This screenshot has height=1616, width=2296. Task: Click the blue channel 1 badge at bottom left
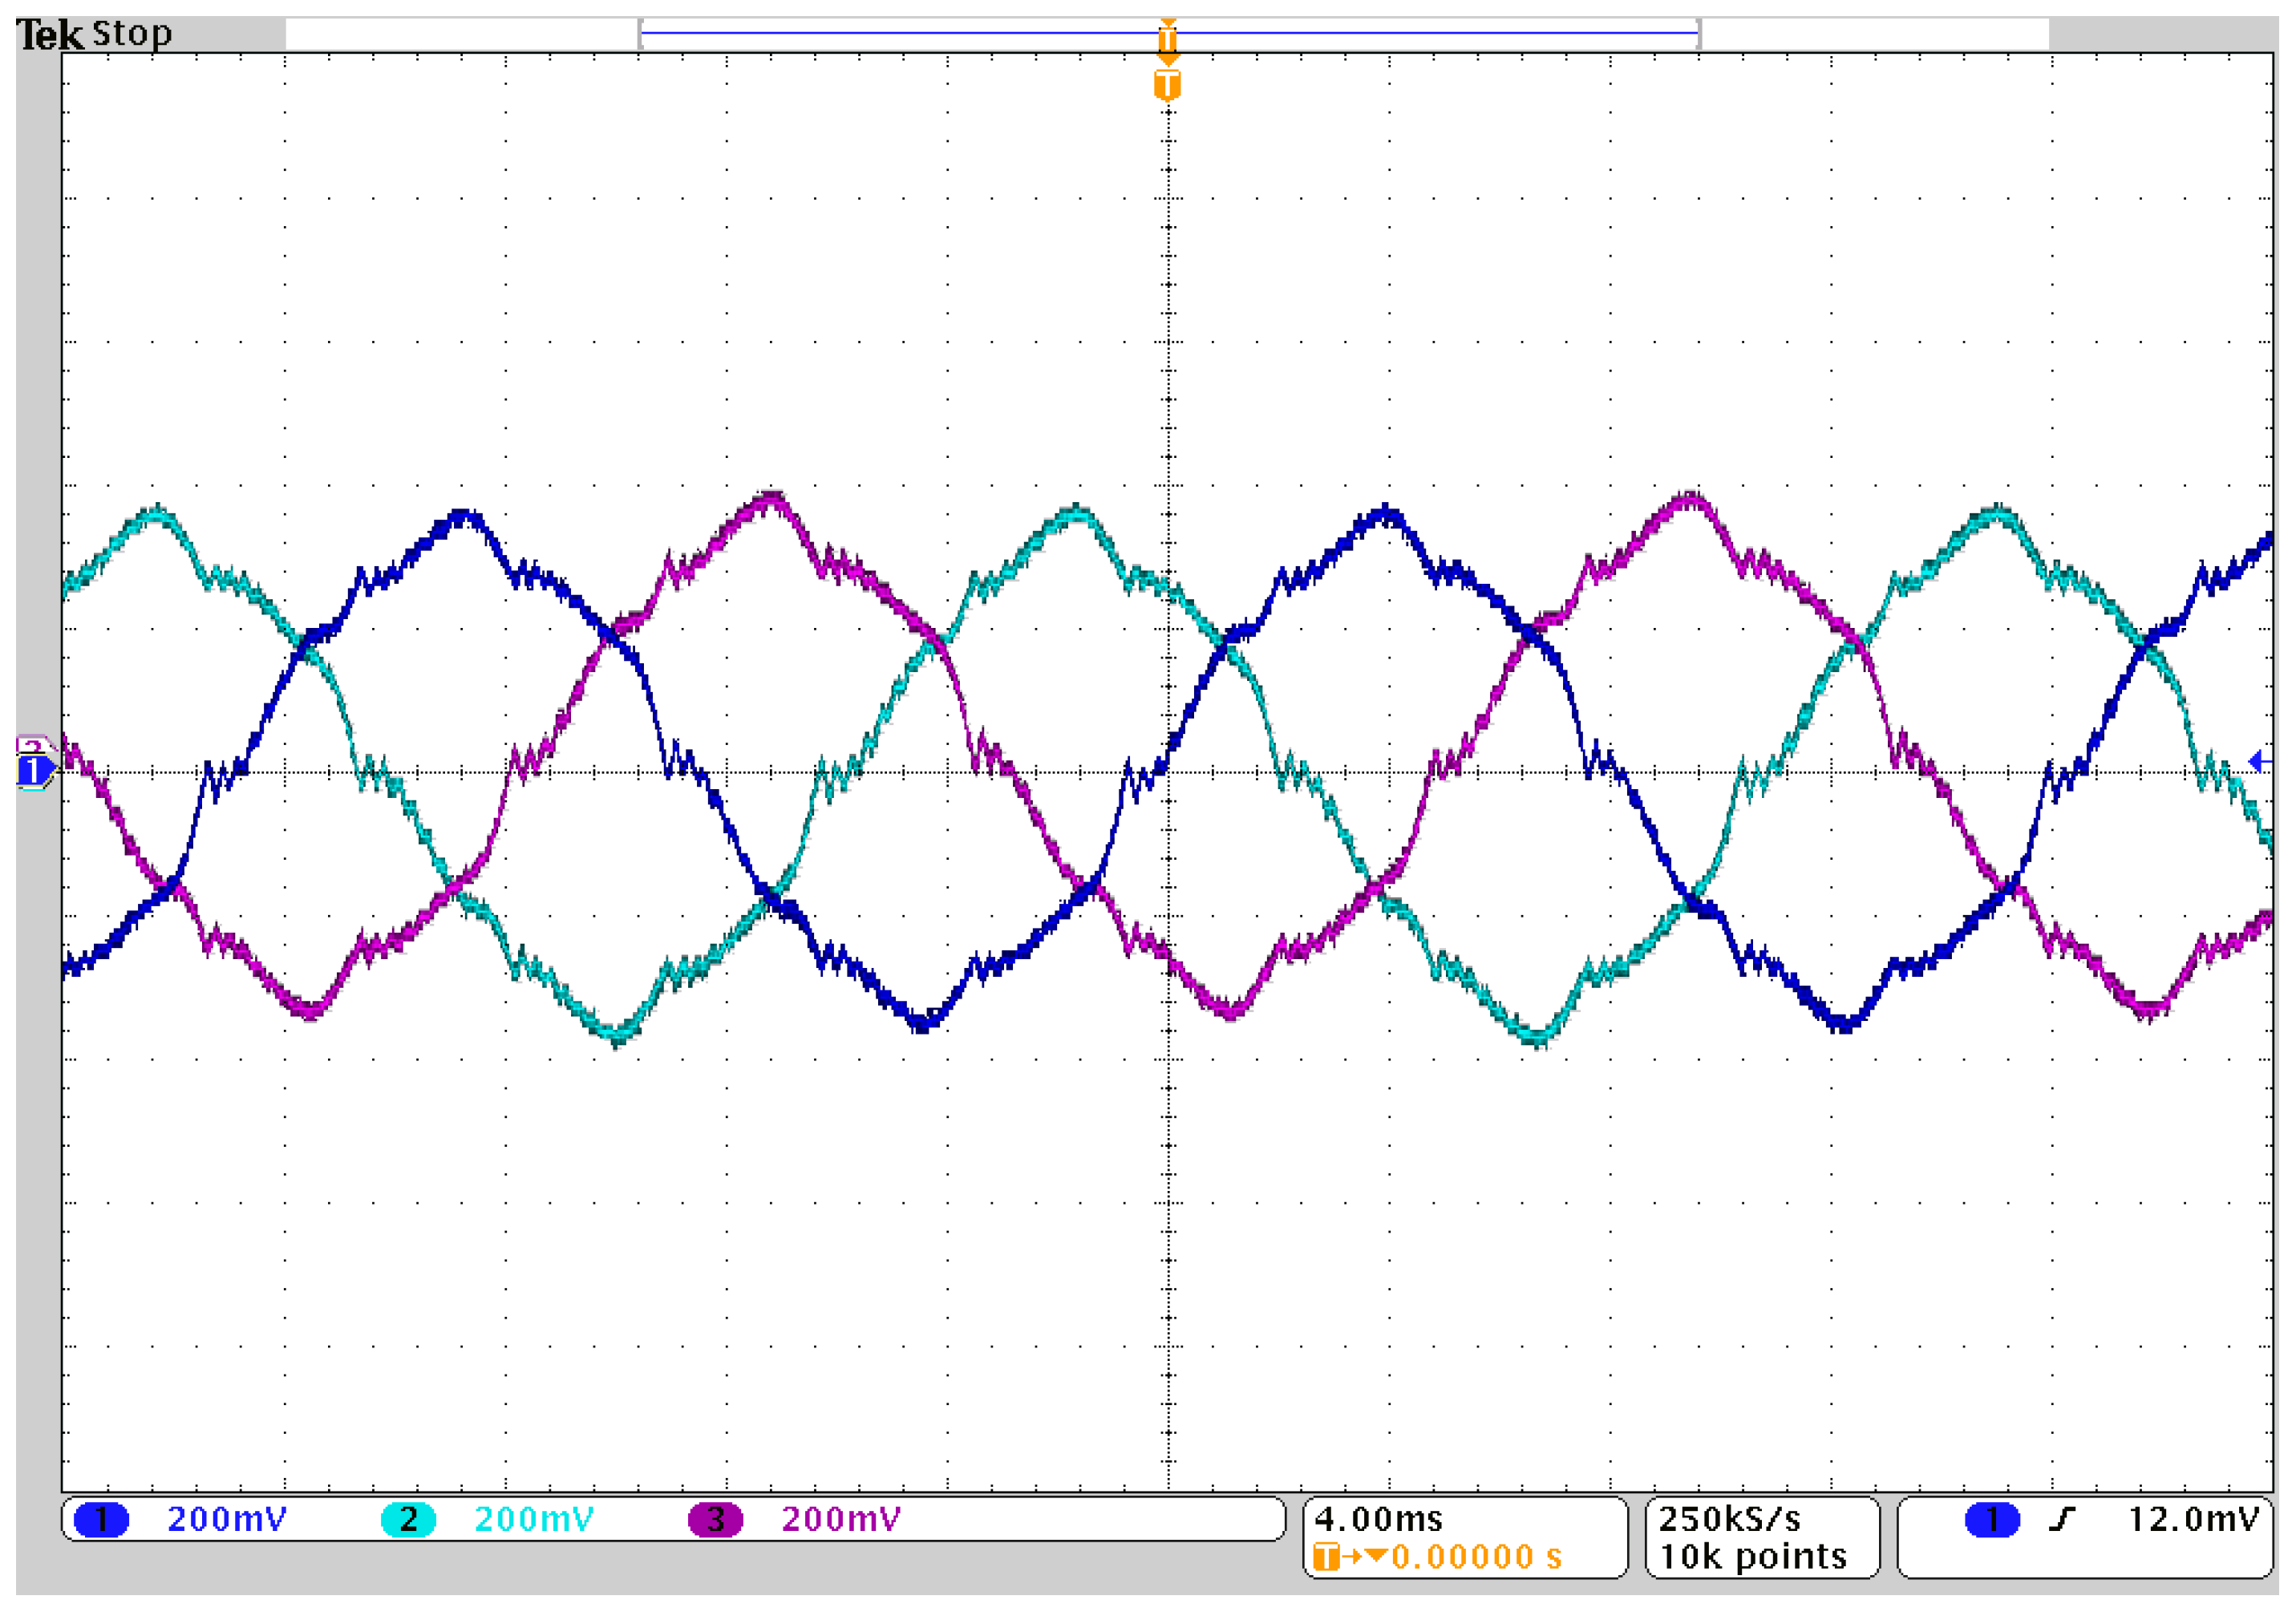pos(101,1520)
